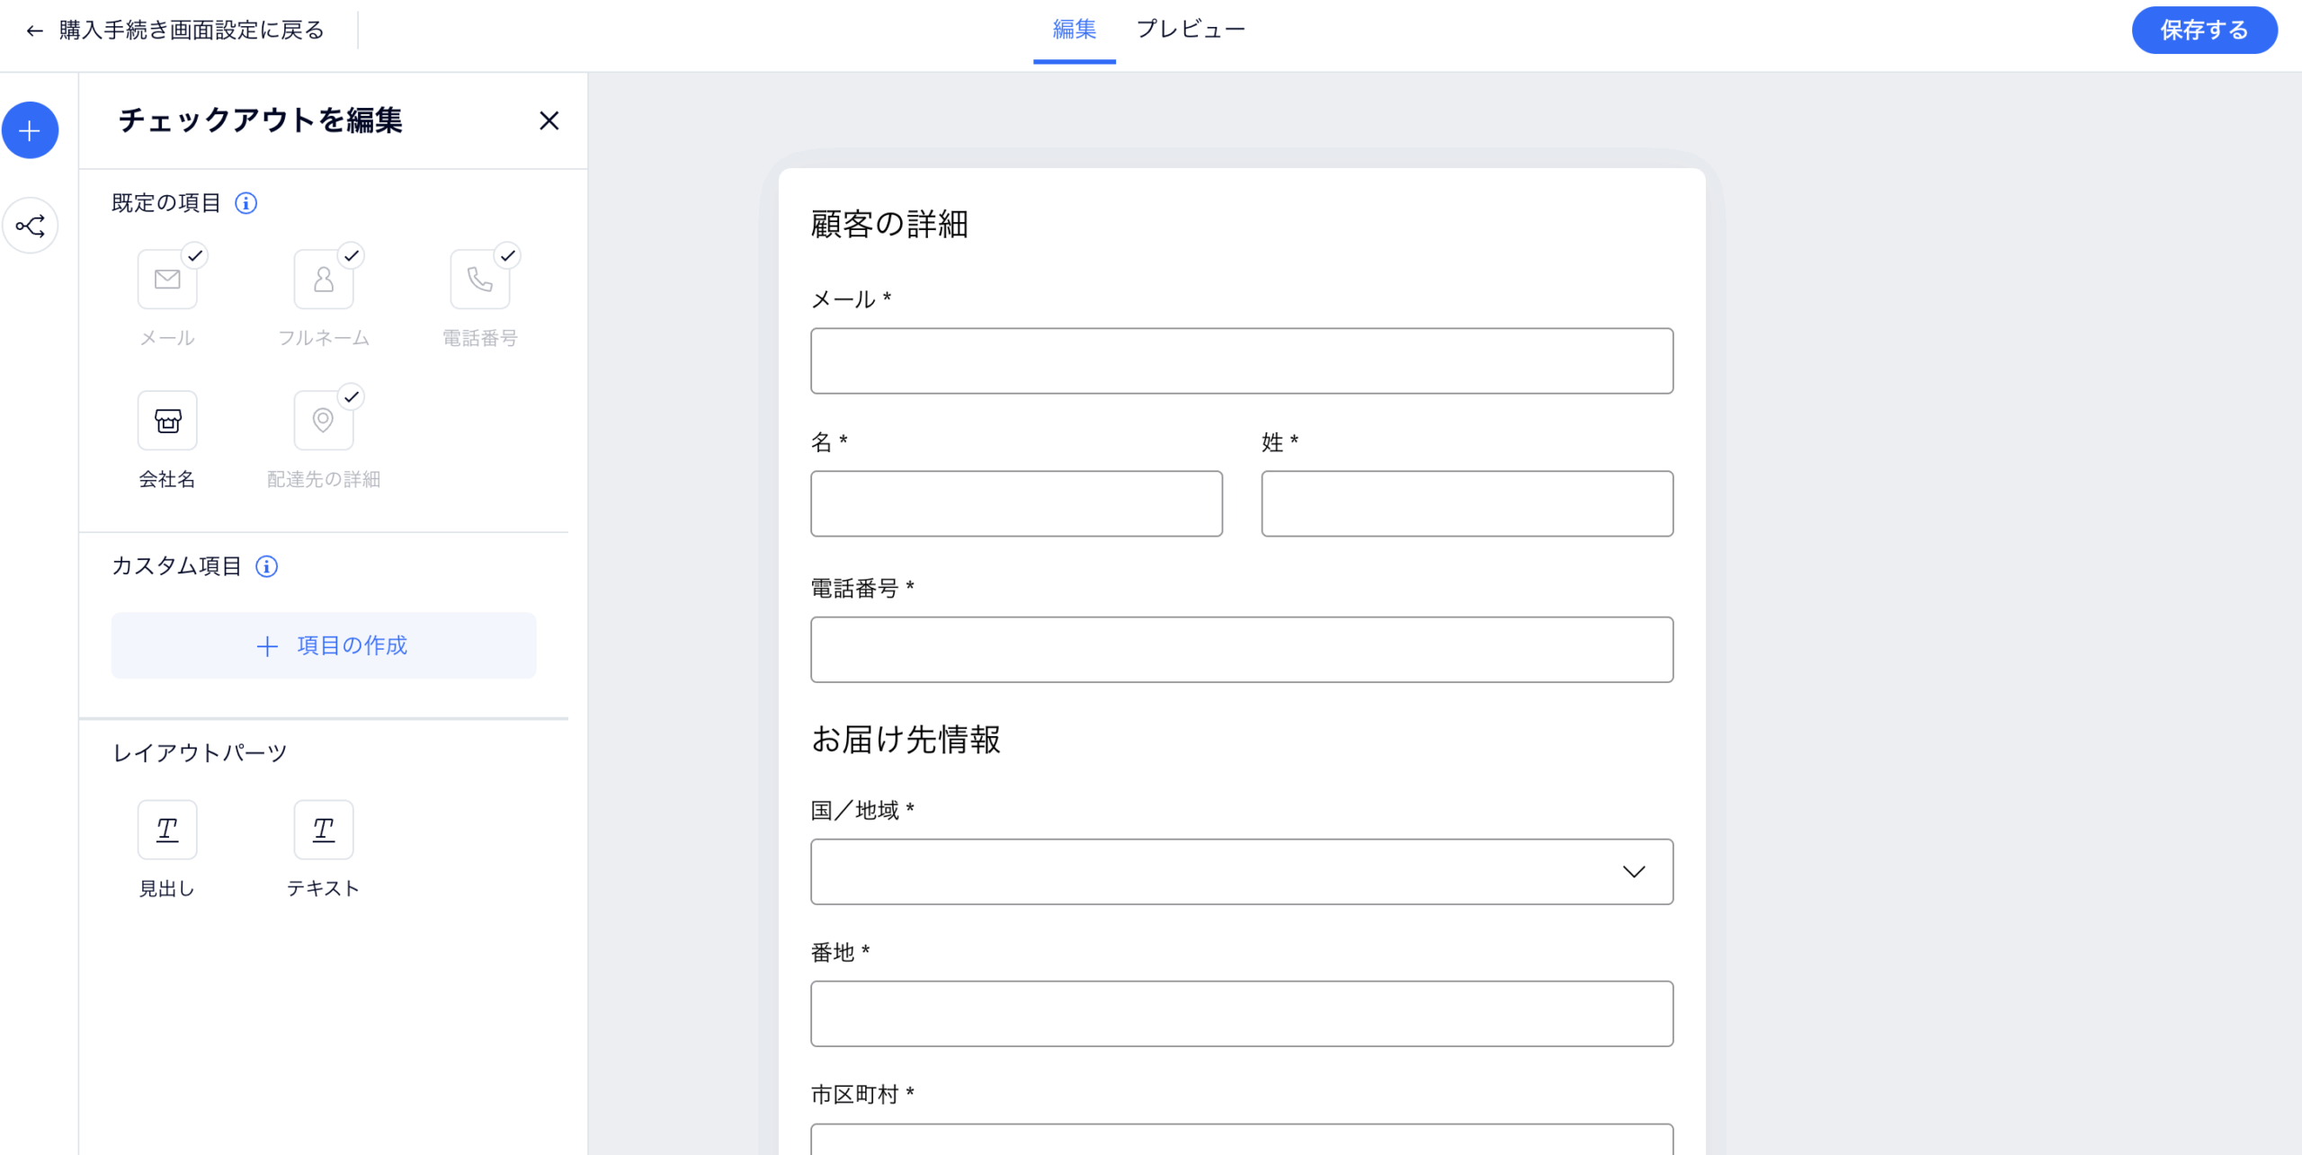Show info tooltip for カスタム項目
Screen dimensions: 2302x1155
pos(267,566)
